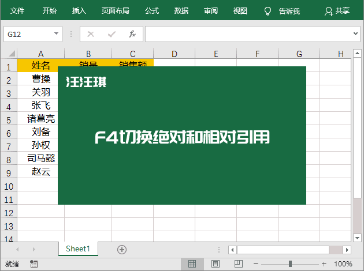
Task: Click cell containing 姓名
Action: (41, 65)
